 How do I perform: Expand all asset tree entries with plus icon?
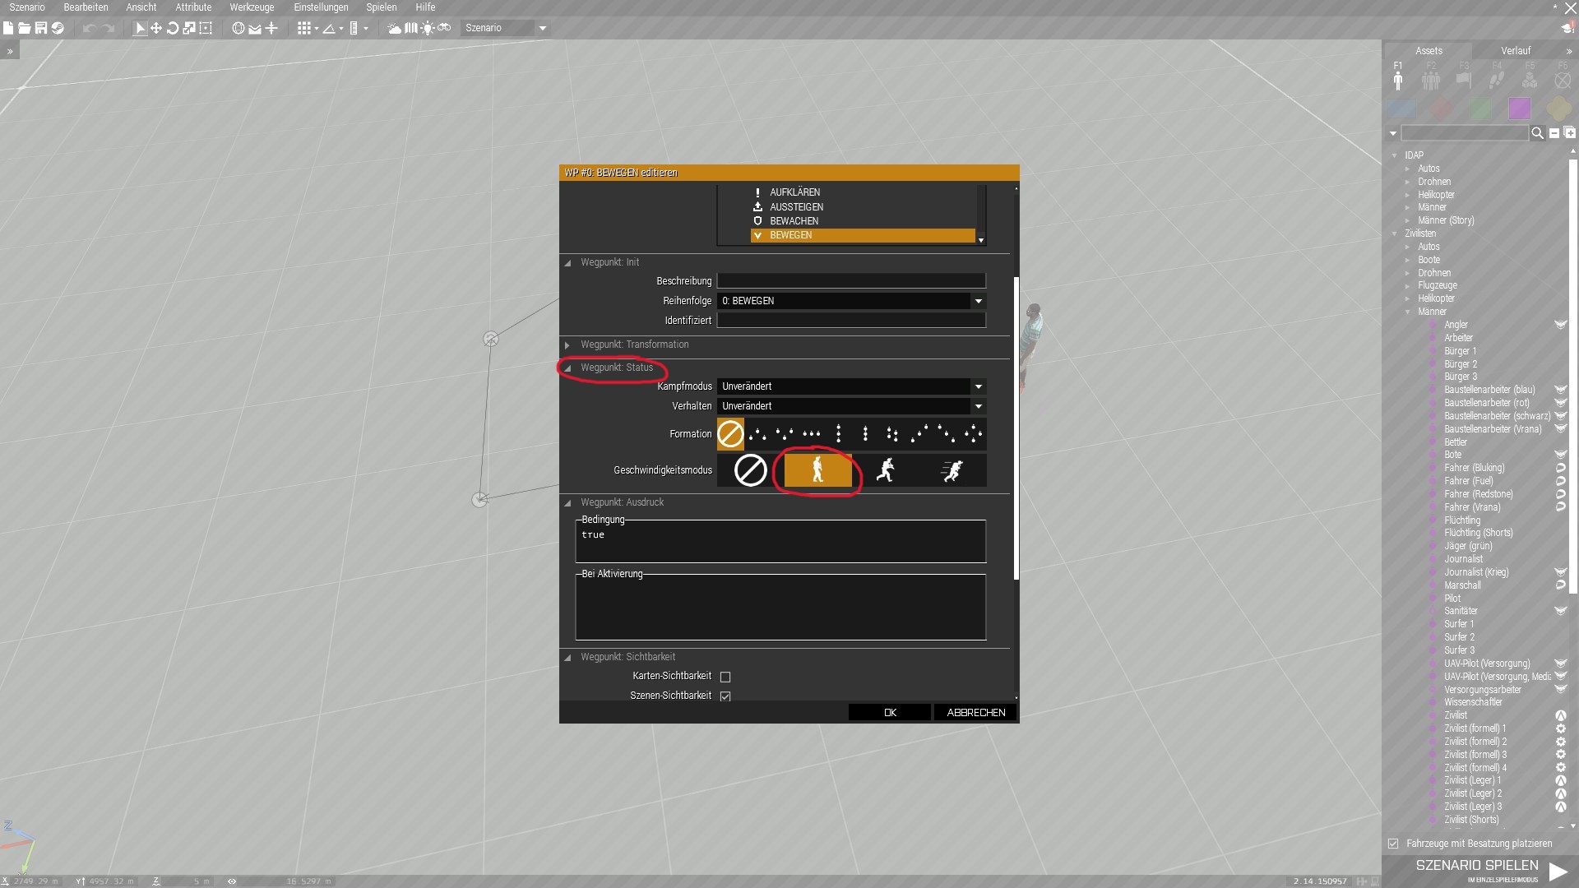1569,132
